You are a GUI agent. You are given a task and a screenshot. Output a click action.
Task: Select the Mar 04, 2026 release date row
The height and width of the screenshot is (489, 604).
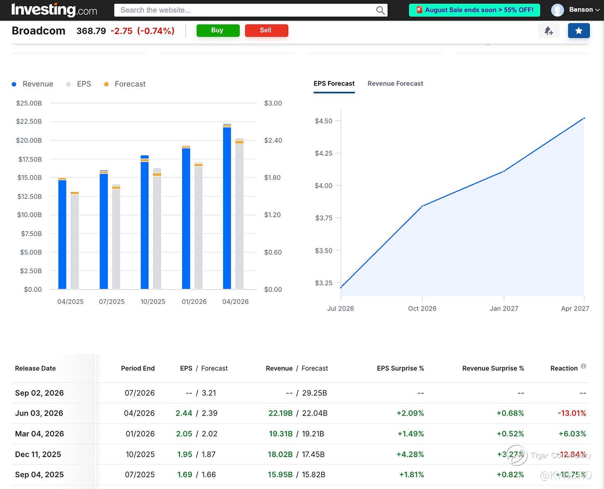pos(301,434)
